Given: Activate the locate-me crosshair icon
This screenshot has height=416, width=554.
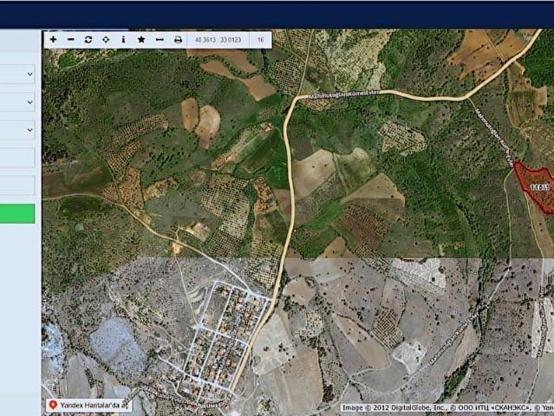Looking at the screenshot, I should point(106,40).
